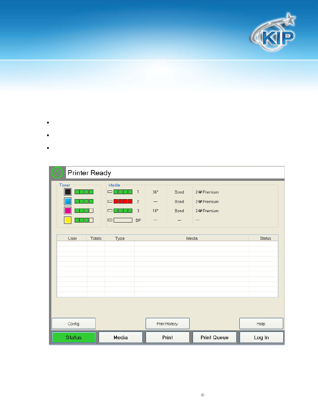The height and width of the screenshot is (412, 318).
Task: Click the yellow toner level gauge
Action: (84, 220)
